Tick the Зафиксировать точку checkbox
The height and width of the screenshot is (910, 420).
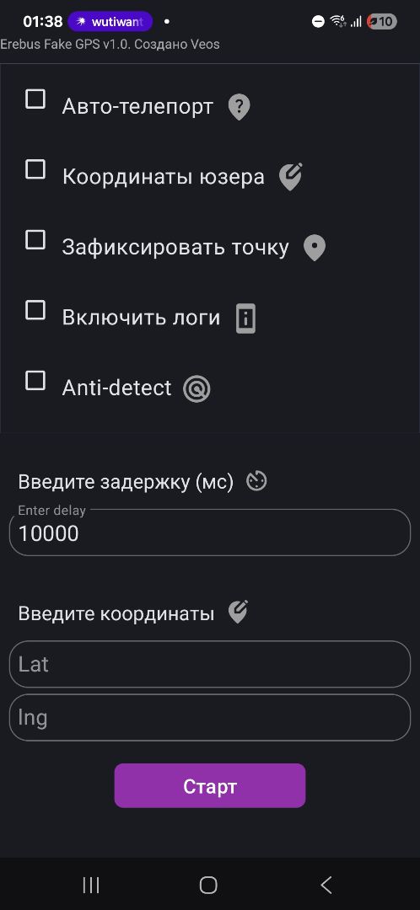(35, 239)
